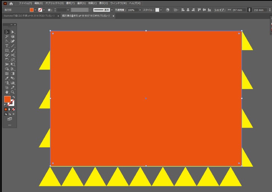Click the 不透明度 opacity label link
The image size is (272, 192).
click(x=120, y=10)
